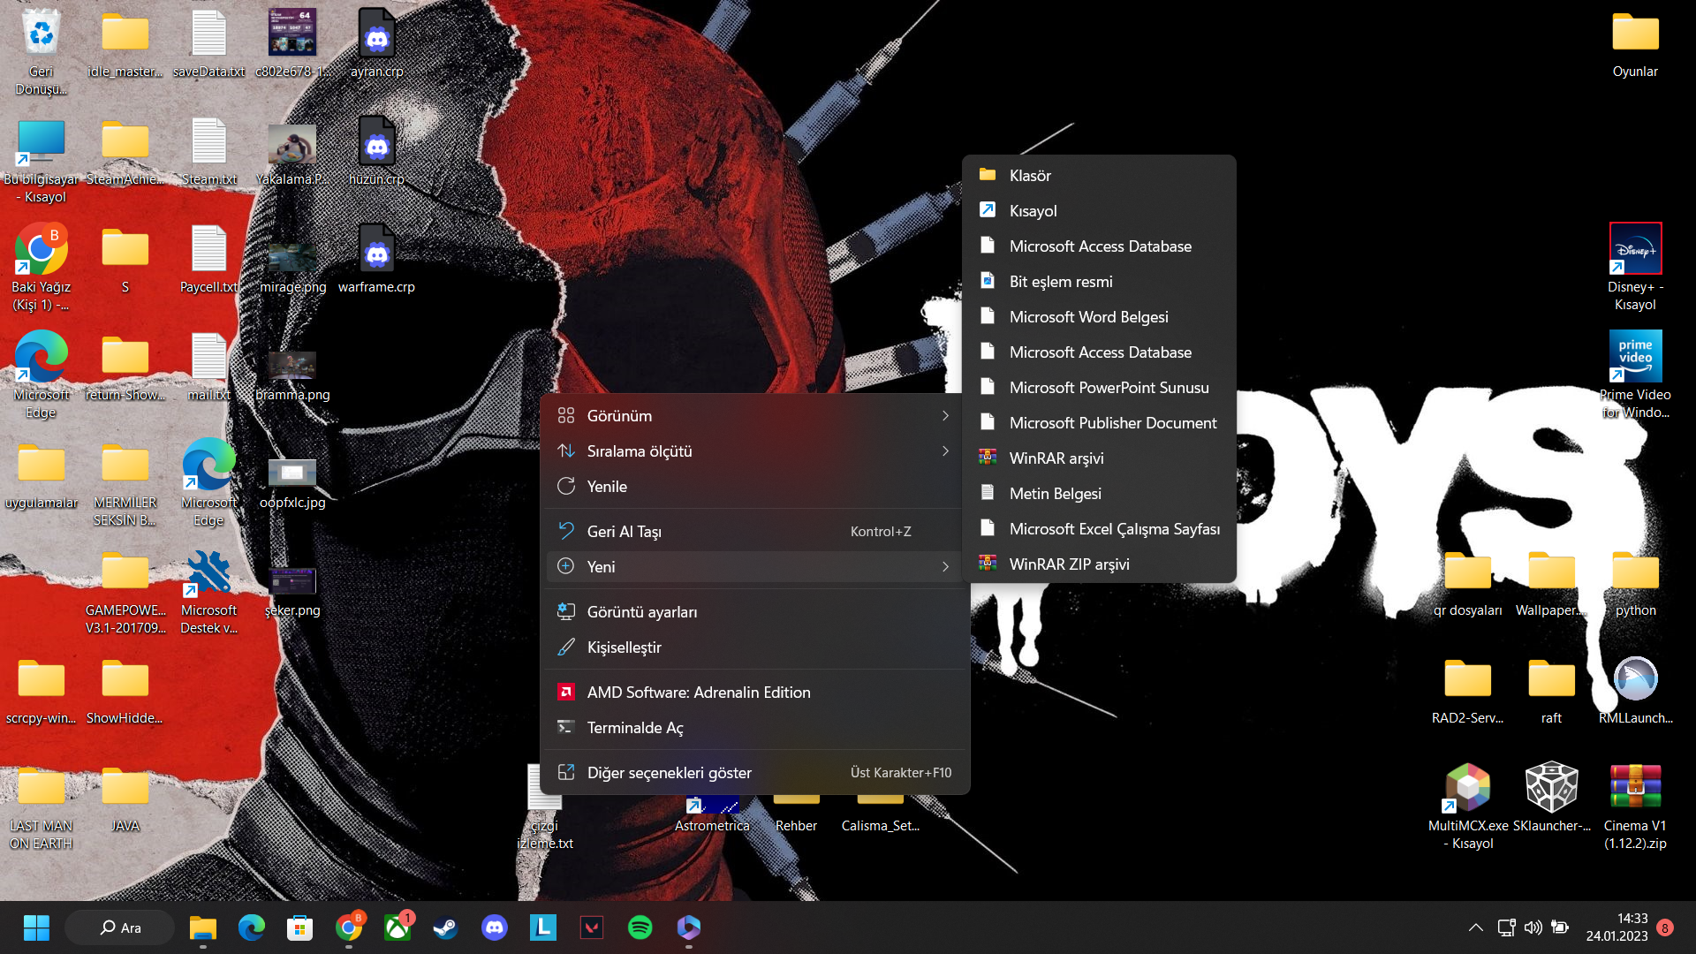Open the Microsoft Store taskbar icon
The height and width of the screenshot is (954, 1696).
300,927
